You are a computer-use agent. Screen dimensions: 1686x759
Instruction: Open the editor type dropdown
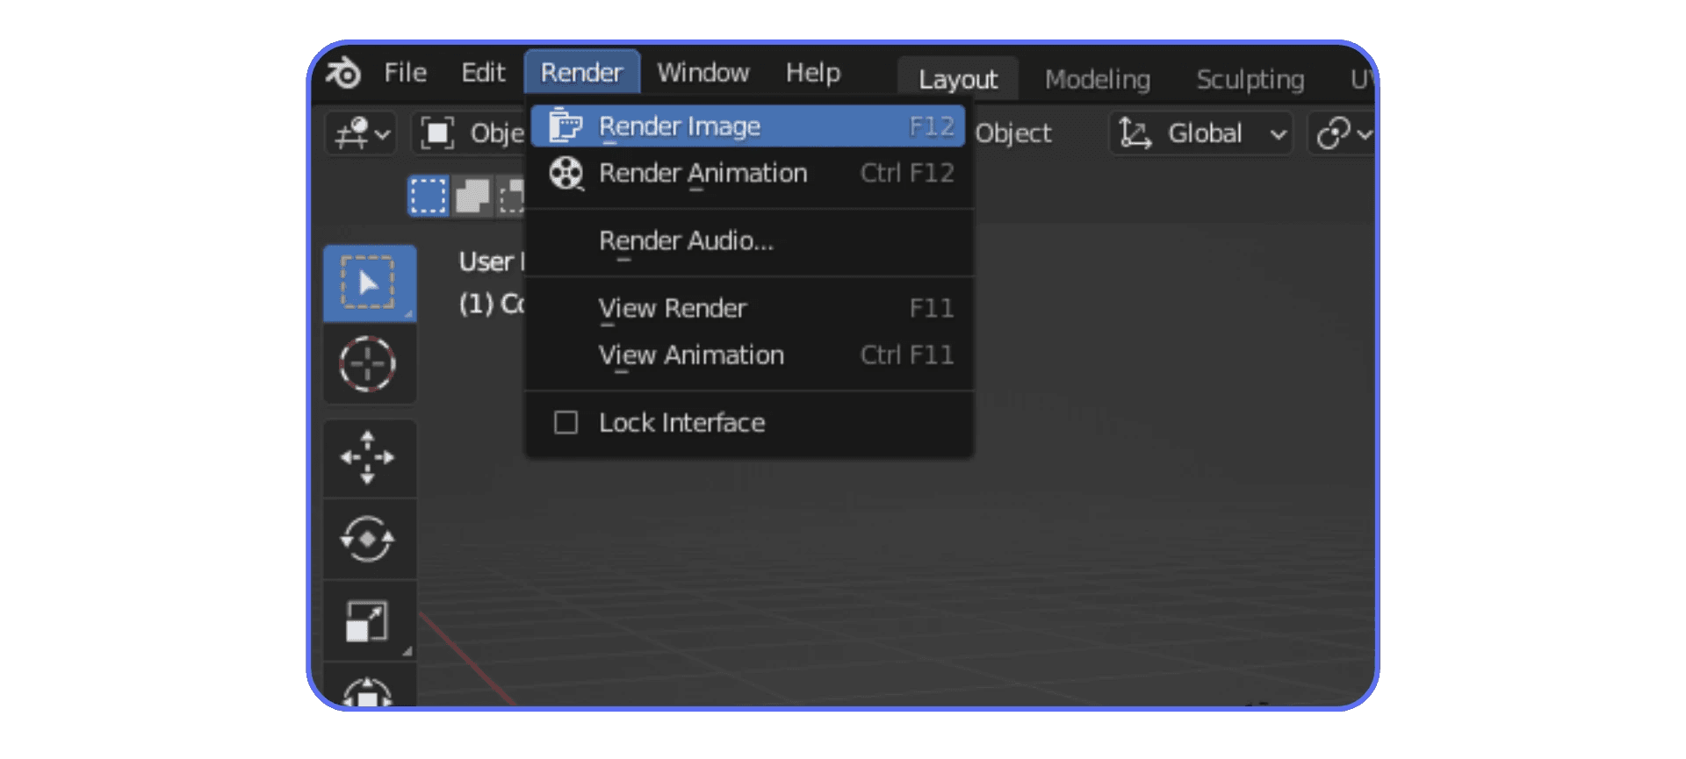click(x=361, y=133)
